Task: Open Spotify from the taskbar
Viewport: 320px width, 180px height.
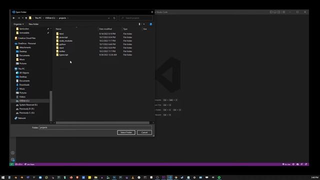Action: pos(219,177)
